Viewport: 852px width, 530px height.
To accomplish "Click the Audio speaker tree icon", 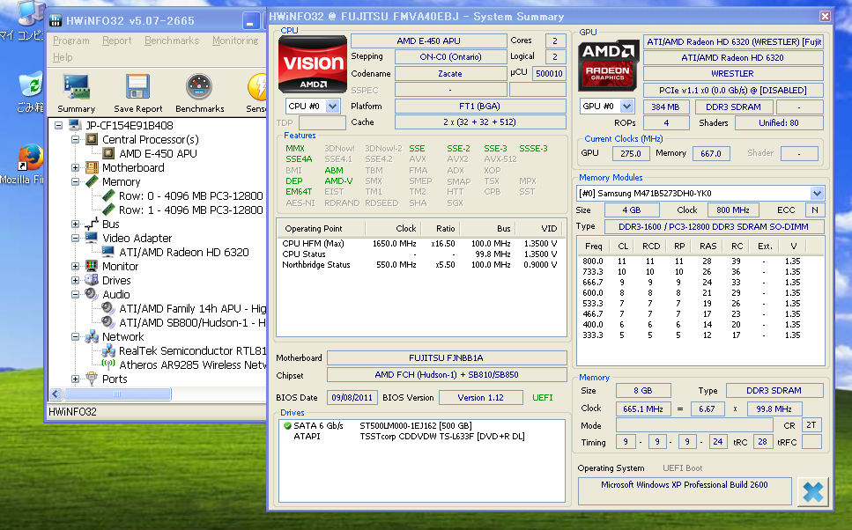I will (x=92, y=294).
